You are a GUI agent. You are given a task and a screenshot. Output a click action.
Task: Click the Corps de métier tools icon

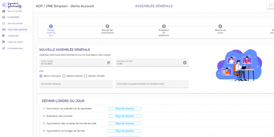pos(4,42)
